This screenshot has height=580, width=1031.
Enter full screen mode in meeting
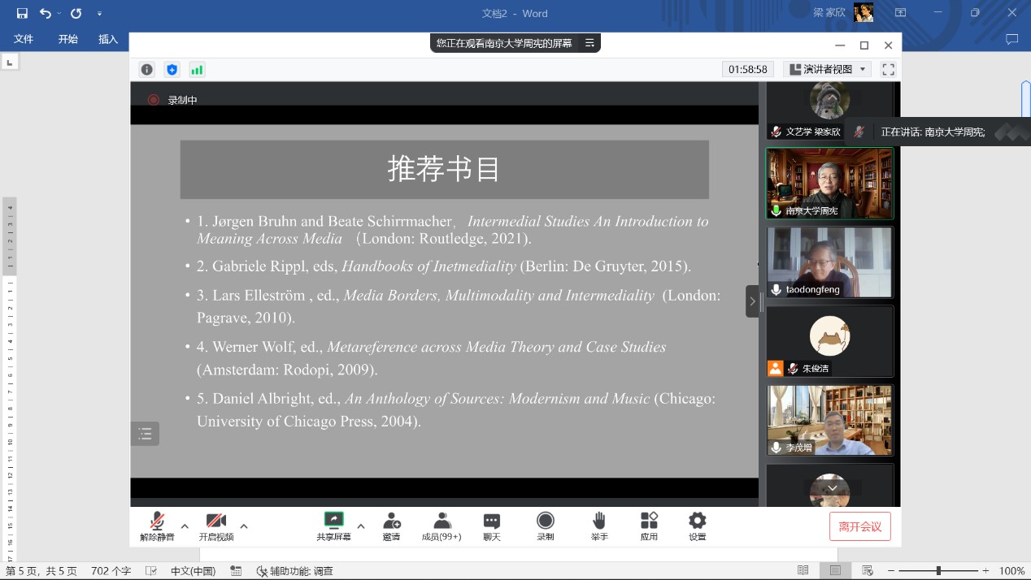pyautogui.click(x=888, y=70)
